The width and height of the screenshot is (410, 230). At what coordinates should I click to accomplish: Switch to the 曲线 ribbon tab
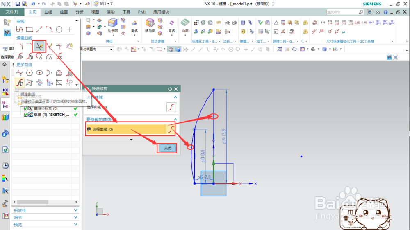(48, 12)
